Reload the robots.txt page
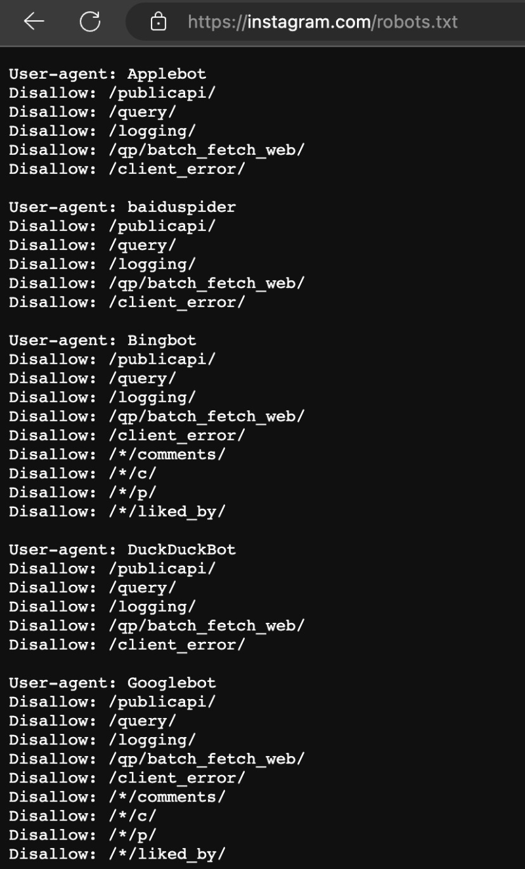Image resolution: width=525 pixels, height=869 pixels. pos(90,22)
